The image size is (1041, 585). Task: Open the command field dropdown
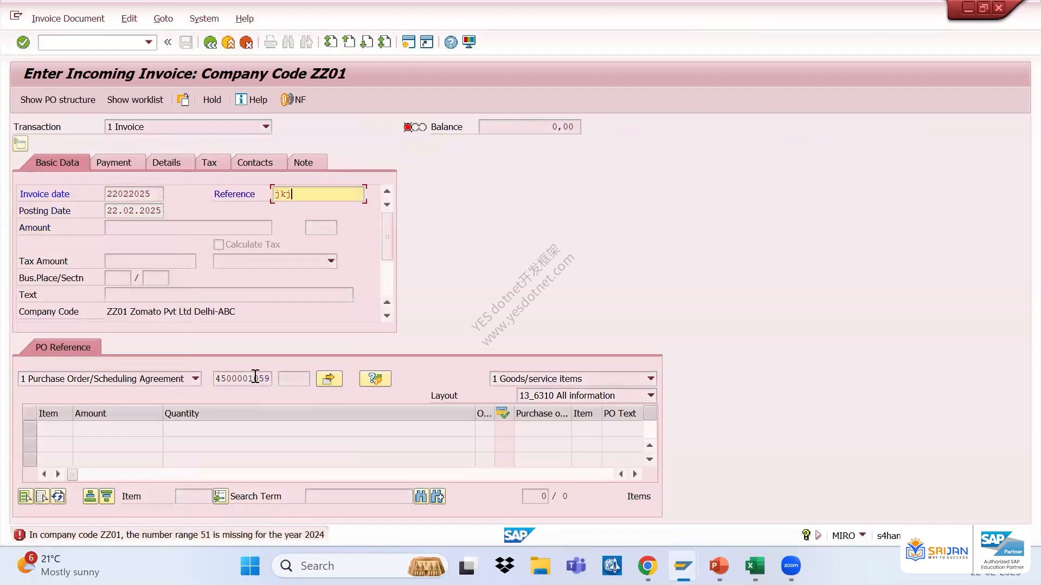click(149, 42)
